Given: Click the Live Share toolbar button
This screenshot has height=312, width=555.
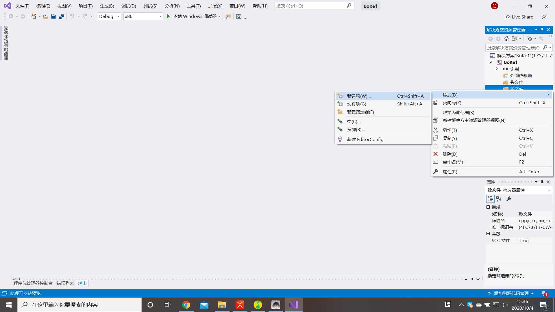Looking at the screenshot, I should point(519,16).
